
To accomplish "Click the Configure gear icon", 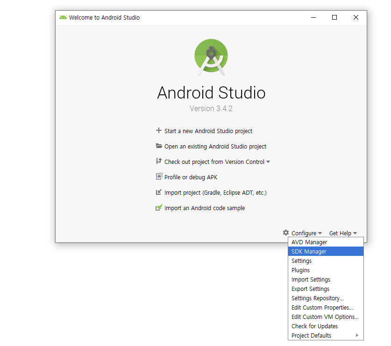I will pyautogui.click(x=286, y=233).
